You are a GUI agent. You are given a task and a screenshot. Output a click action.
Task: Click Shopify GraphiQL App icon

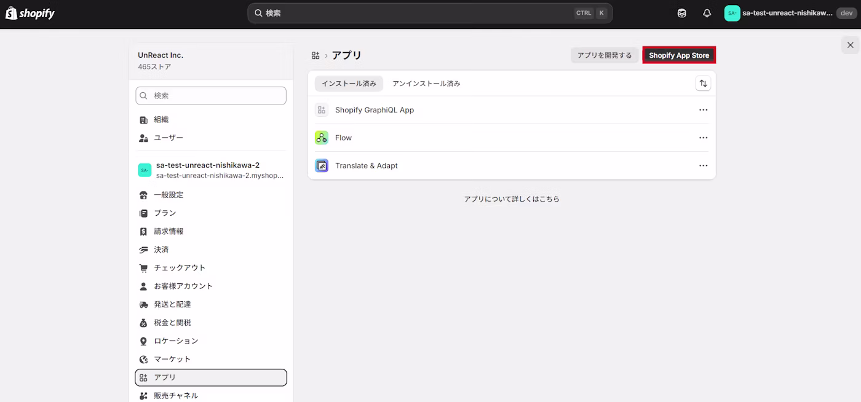point(322,110)
